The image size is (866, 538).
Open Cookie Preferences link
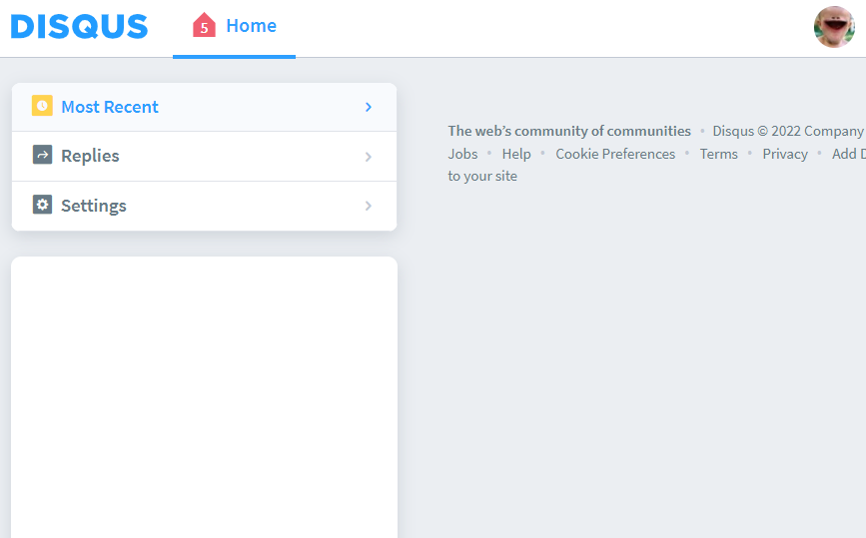[x=615, y=154]
